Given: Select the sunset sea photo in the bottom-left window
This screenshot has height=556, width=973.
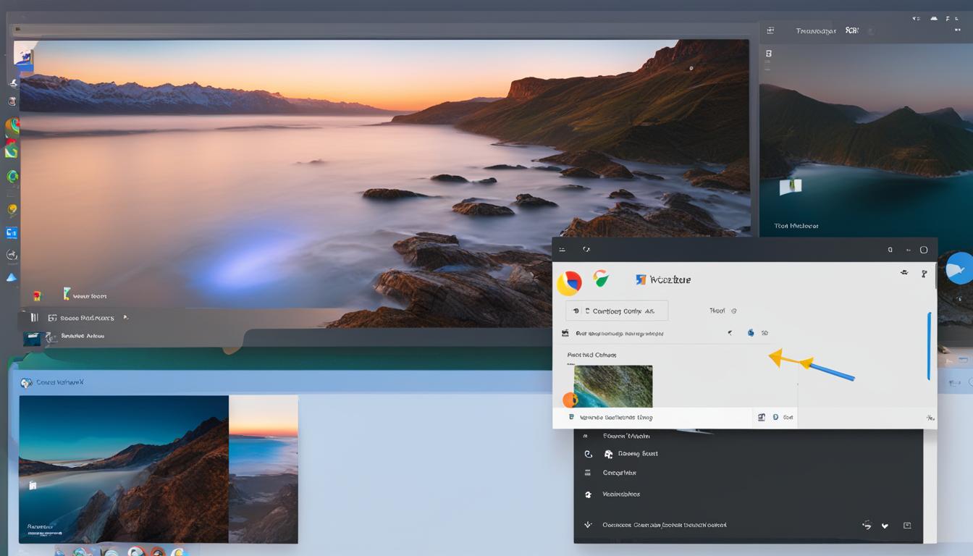Looking at the screenshot, I should 264,469.
